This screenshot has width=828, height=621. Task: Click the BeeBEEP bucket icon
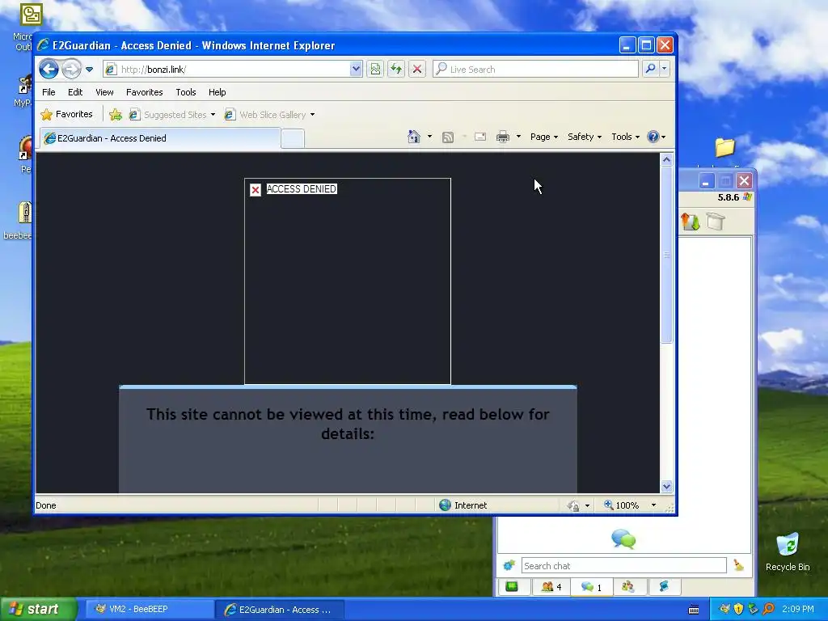click(716, 222)
